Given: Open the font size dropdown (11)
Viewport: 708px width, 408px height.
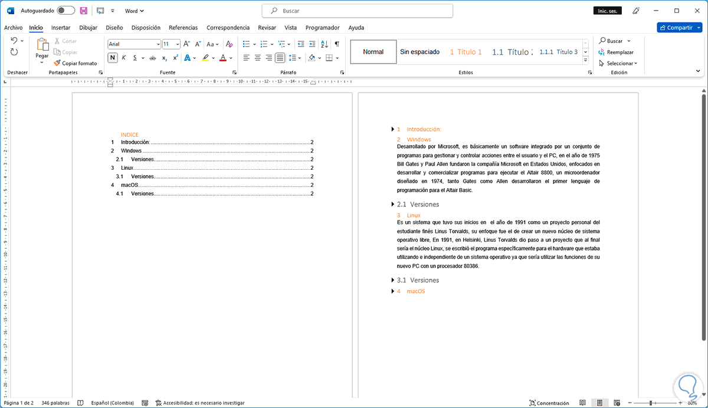Looking at the screenshot, I should (x=178, y=44).
